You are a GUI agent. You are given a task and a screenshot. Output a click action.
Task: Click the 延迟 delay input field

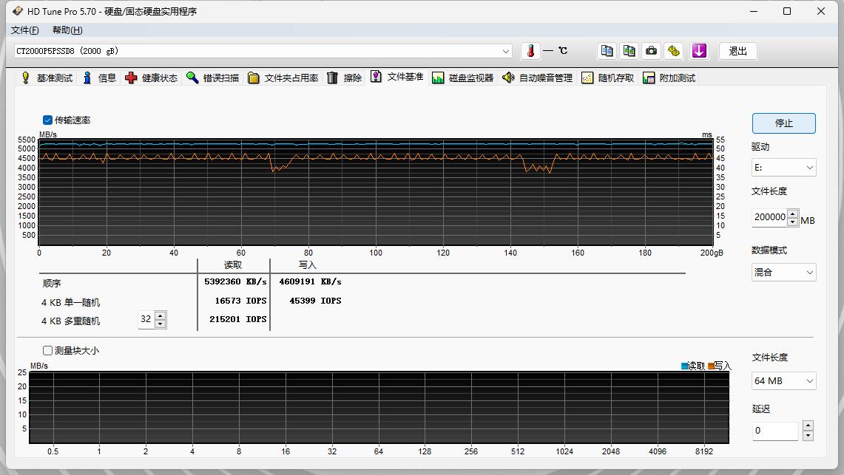775,431
